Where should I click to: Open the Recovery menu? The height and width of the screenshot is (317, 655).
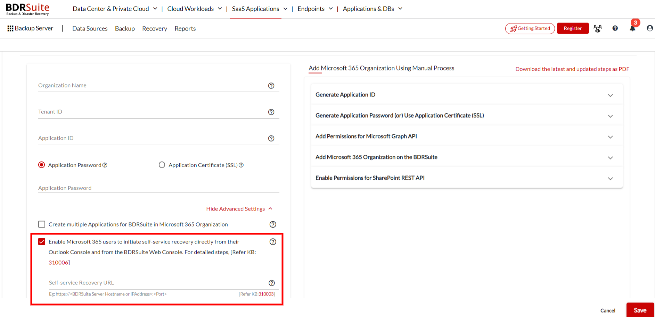(155, 28)
